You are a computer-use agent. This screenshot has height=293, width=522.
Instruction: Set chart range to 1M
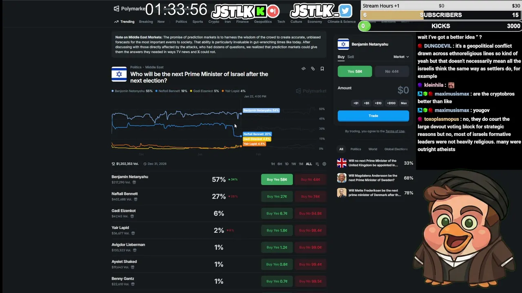pyautogui.click(x=301, y=164)
